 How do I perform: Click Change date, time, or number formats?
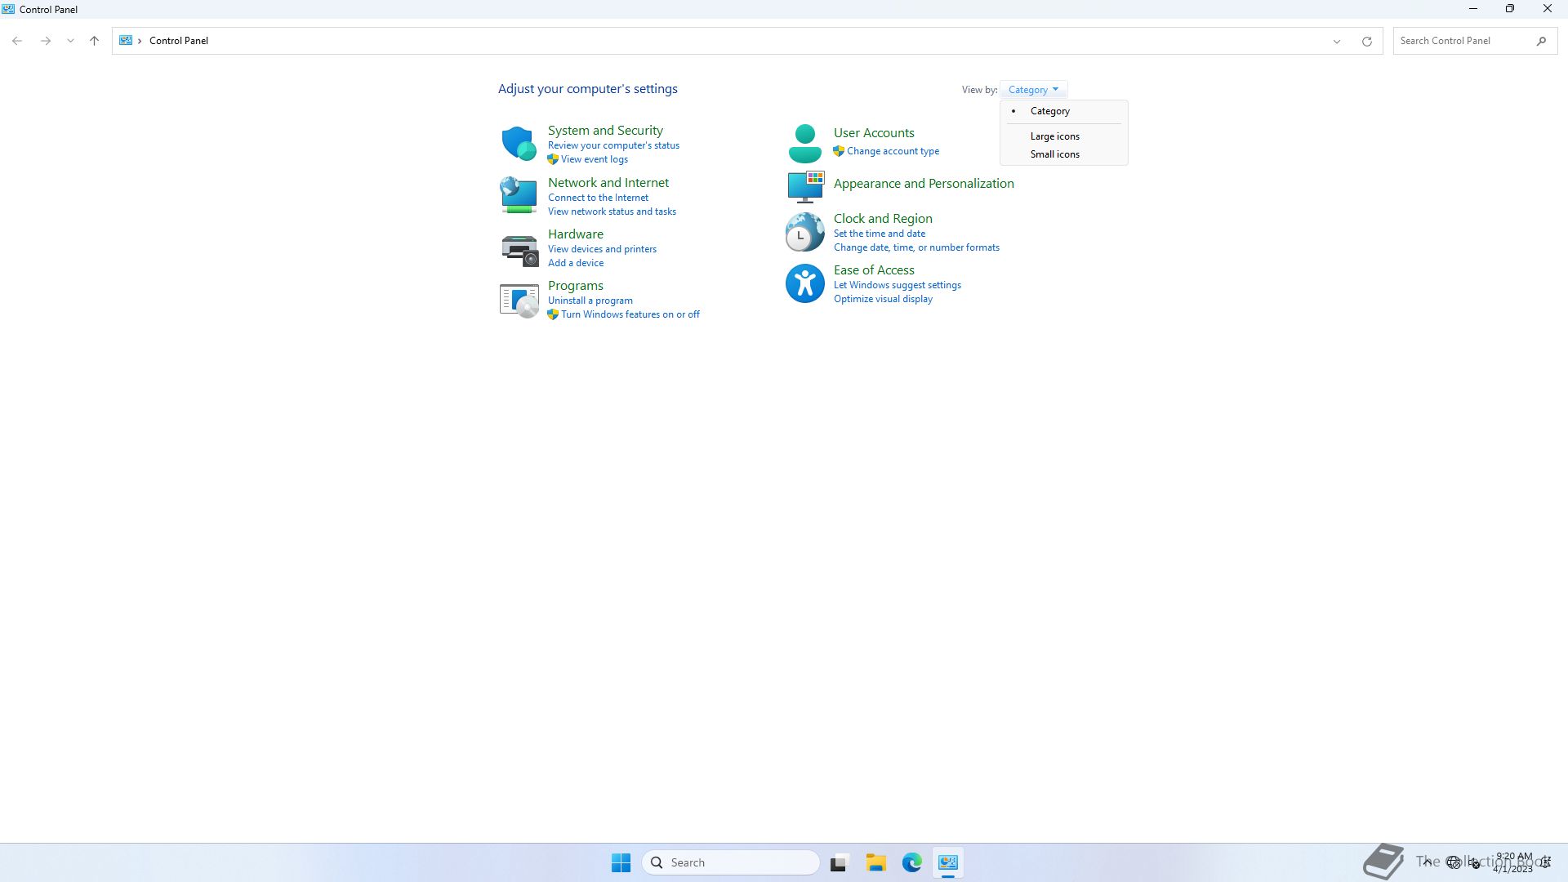coord(916,247)
